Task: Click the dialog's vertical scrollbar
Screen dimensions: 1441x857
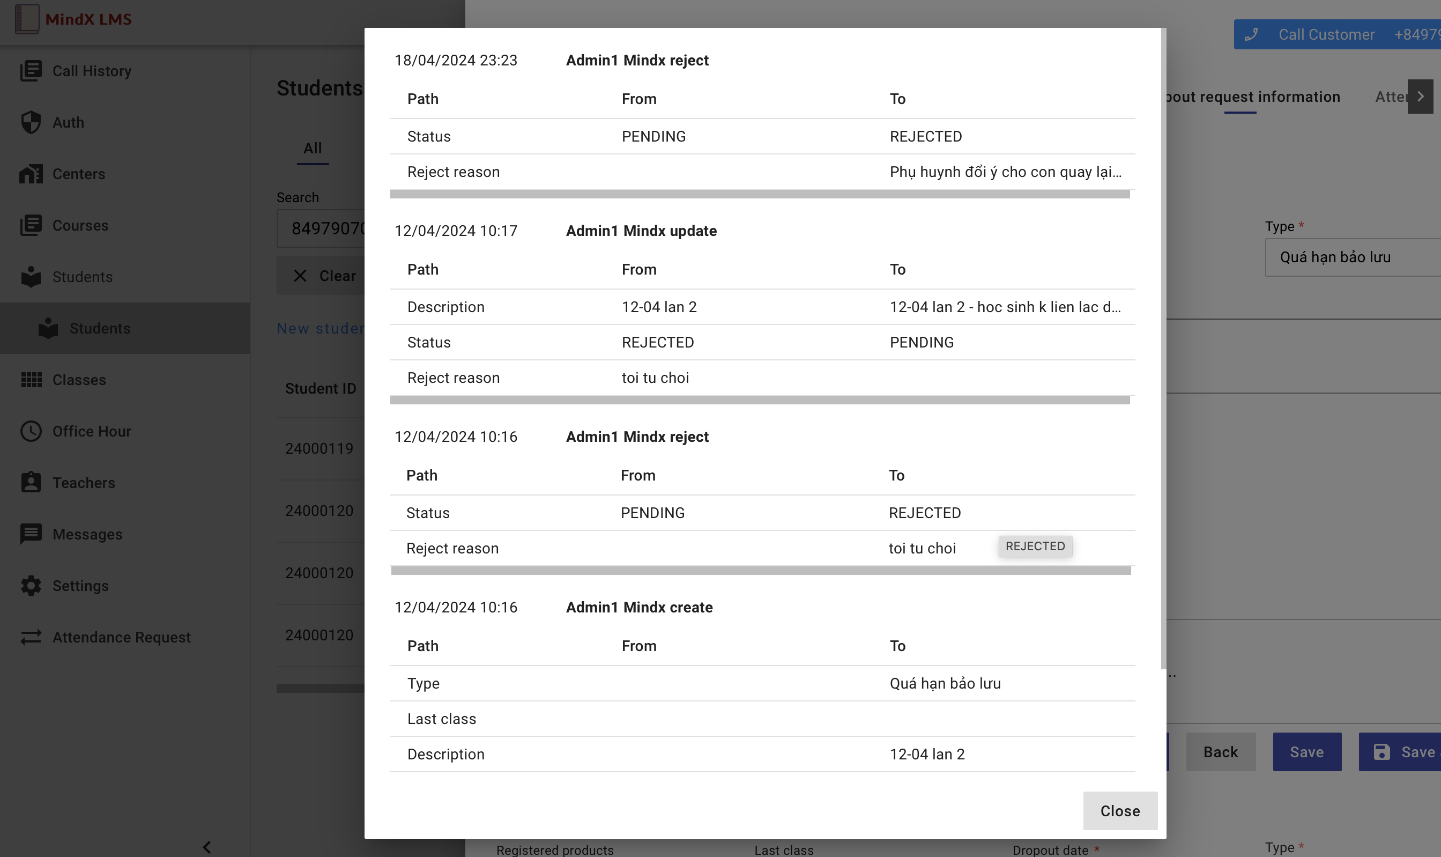Action: pyautogui.click(x=1163, y=346)
